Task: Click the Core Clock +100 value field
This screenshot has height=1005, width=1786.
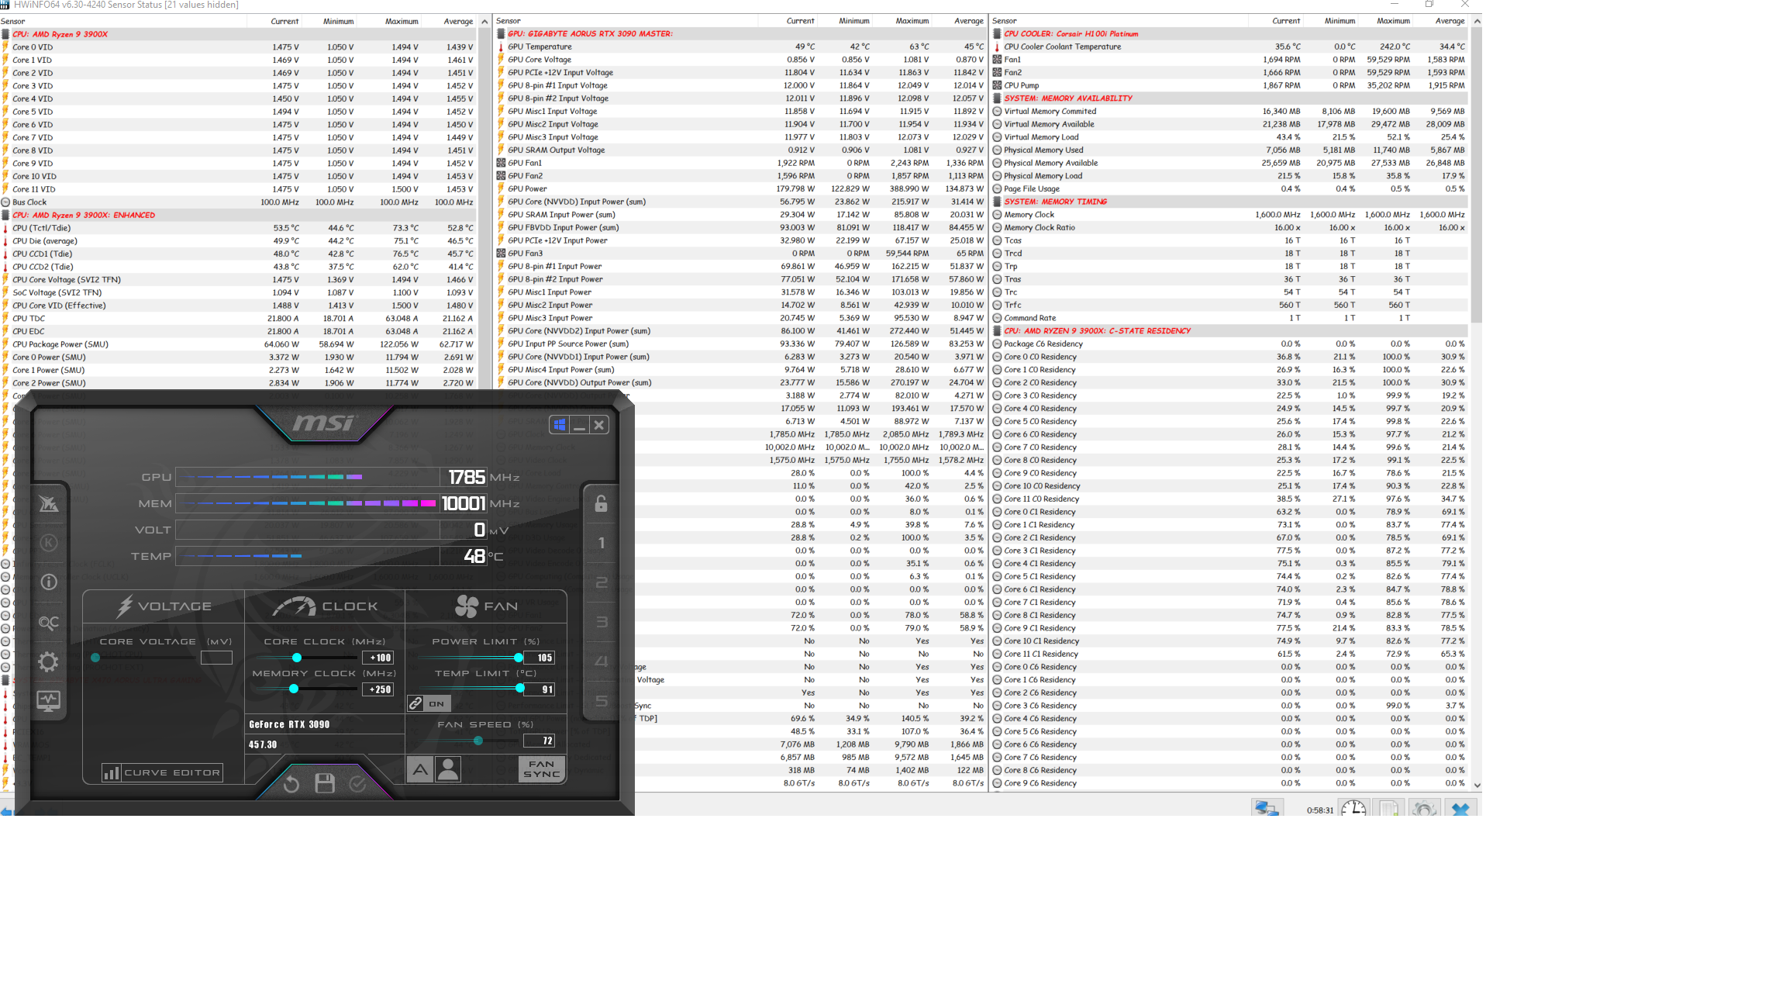Action: (378, 658)
